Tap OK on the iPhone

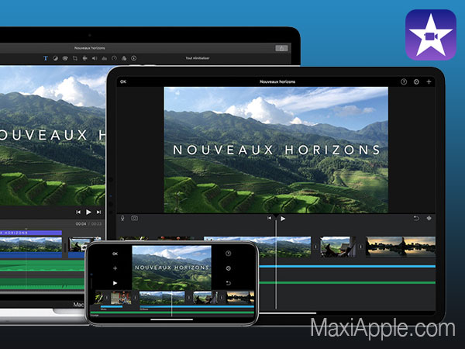(115, 254)
